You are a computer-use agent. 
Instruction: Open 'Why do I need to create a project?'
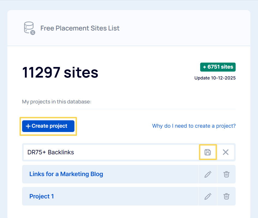click(194, 126)
